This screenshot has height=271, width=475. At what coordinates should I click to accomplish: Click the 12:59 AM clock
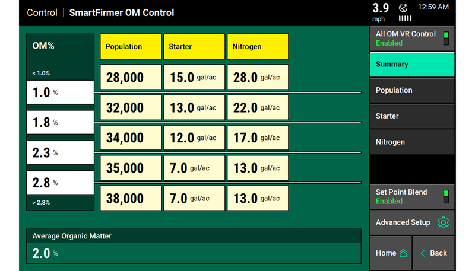coord(433,7)
